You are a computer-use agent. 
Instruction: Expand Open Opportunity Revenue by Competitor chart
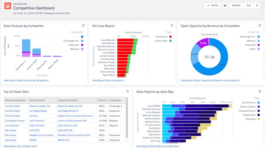point(260,25)
